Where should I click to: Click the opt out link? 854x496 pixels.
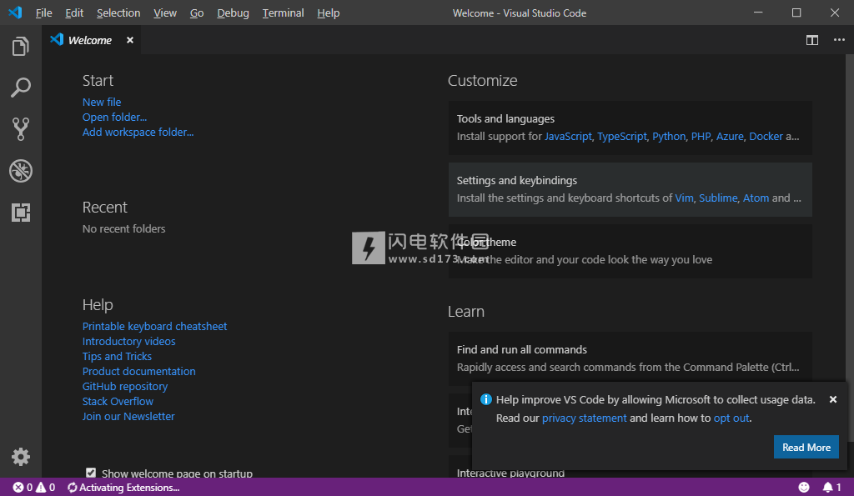coord(731,418)
